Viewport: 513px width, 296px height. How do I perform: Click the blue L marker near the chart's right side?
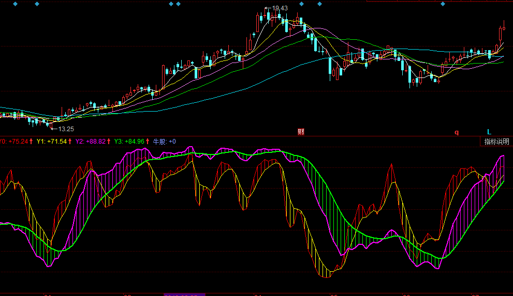pyautogui.click(x=489, y=132)
